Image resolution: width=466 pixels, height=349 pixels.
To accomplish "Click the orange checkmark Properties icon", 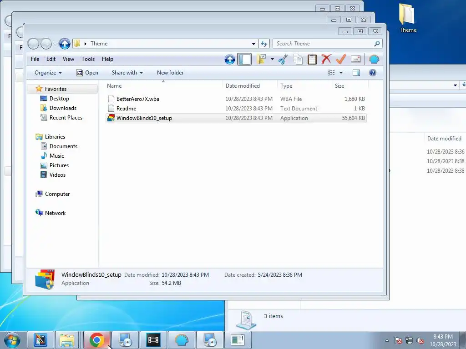I will pos(340,59).
